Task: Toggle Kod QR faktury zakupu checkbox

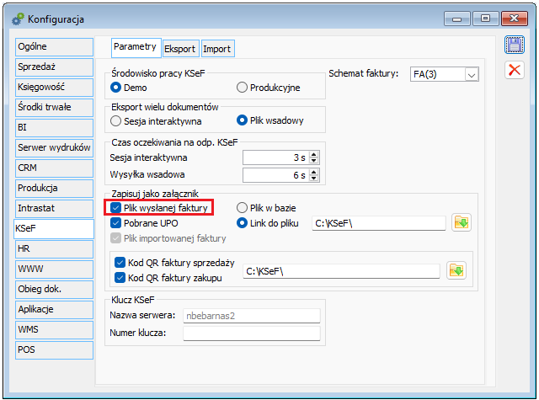Action: (x=120, y=278)
